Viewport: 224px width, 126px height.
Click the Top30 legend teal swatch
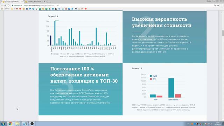click(151, 76)
